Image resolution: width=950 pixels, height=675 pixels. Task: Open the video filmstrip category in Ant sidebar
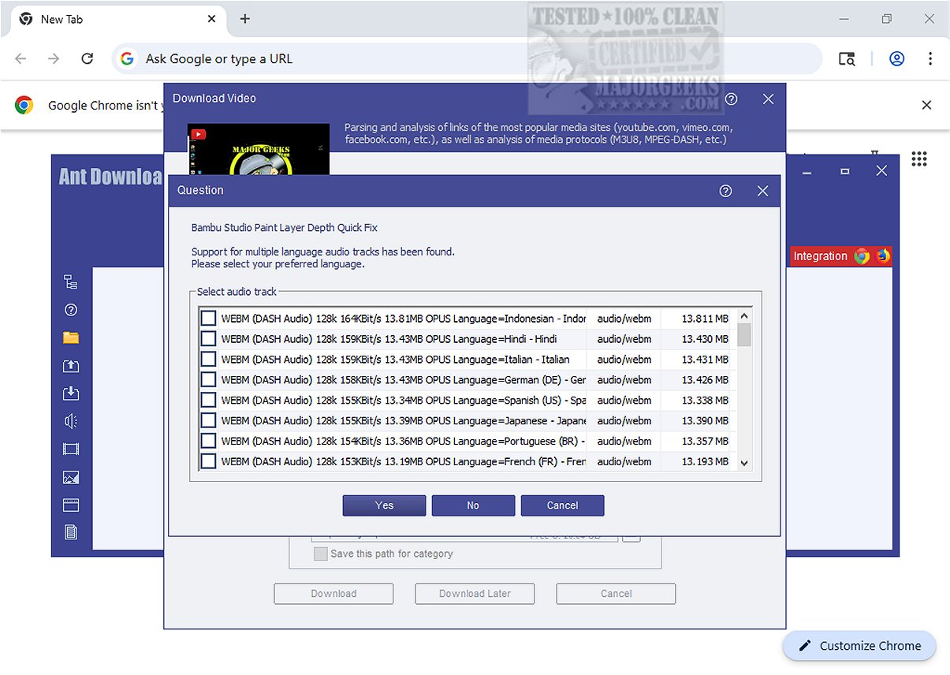pyautogui.click(x=71, y=449)
